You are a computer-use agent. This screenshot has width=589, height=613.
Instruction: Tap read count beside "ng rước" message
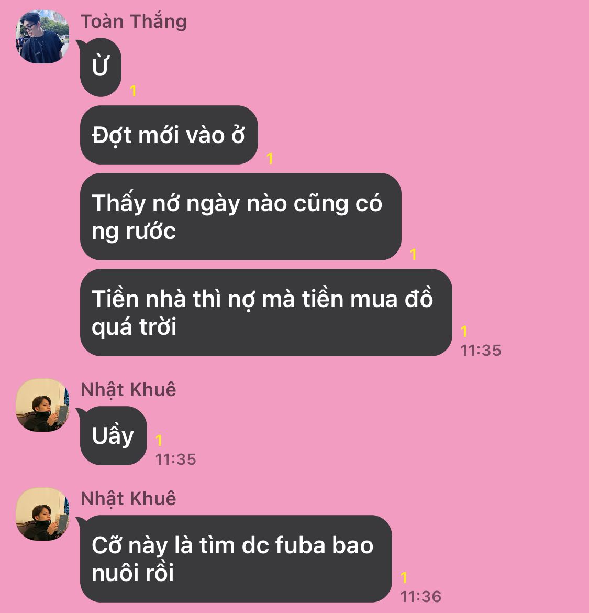click(x=413, y=255)
